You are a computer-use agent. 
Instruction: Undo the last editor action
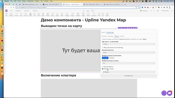click(x=151, y=11)
